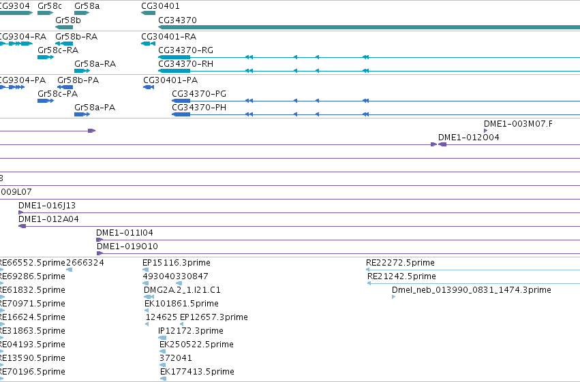The image size is (580, 382).
Task: Select the DMG2A.2_1.I21.C1 label
Action: pyautogui.click(x=183, y=290)
